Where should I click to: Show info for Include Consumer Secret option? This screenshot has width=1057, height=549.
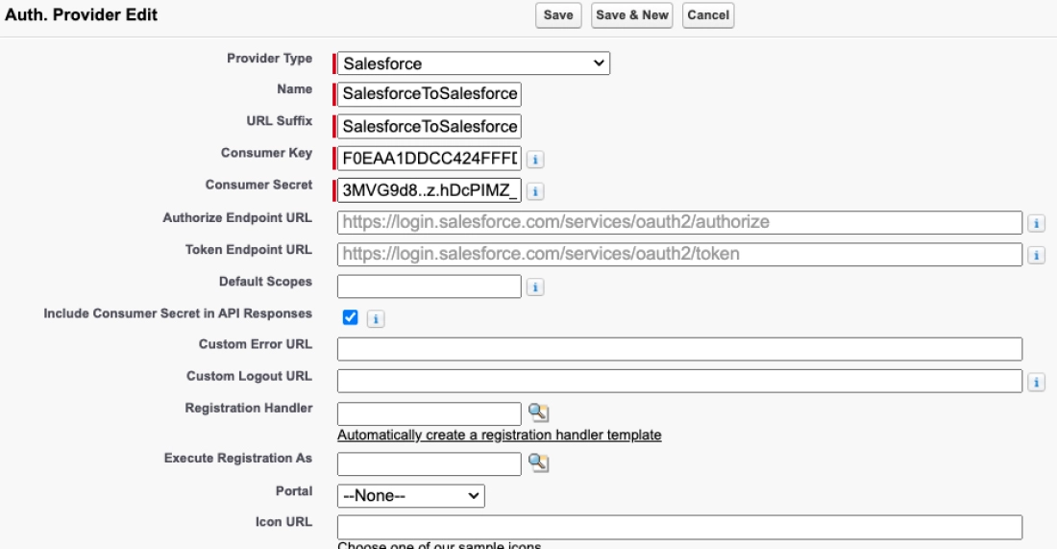376,319
